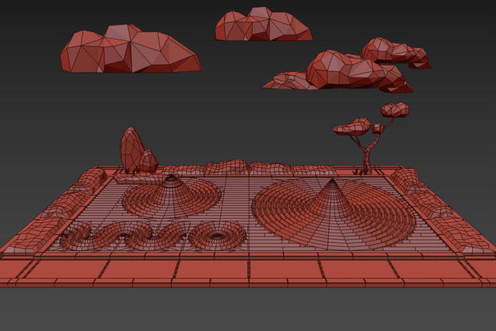Image resolution: width=496 pixels, height=331 pixels.
Task: Select the big cloud in the right cluster
Action: pyautogui.click(x=359, y=71)
